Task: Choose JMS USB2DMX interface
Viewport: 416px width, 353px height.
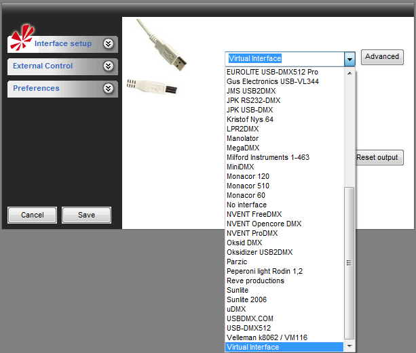Action: point(284,91)
